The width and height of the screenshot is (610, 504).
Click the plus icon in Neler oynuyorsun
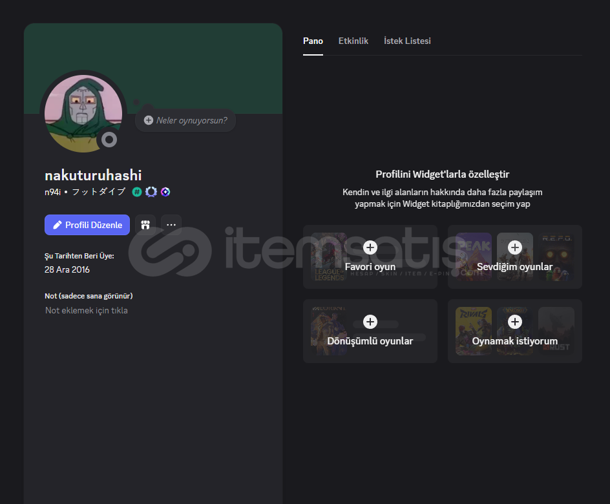[148, 120]
